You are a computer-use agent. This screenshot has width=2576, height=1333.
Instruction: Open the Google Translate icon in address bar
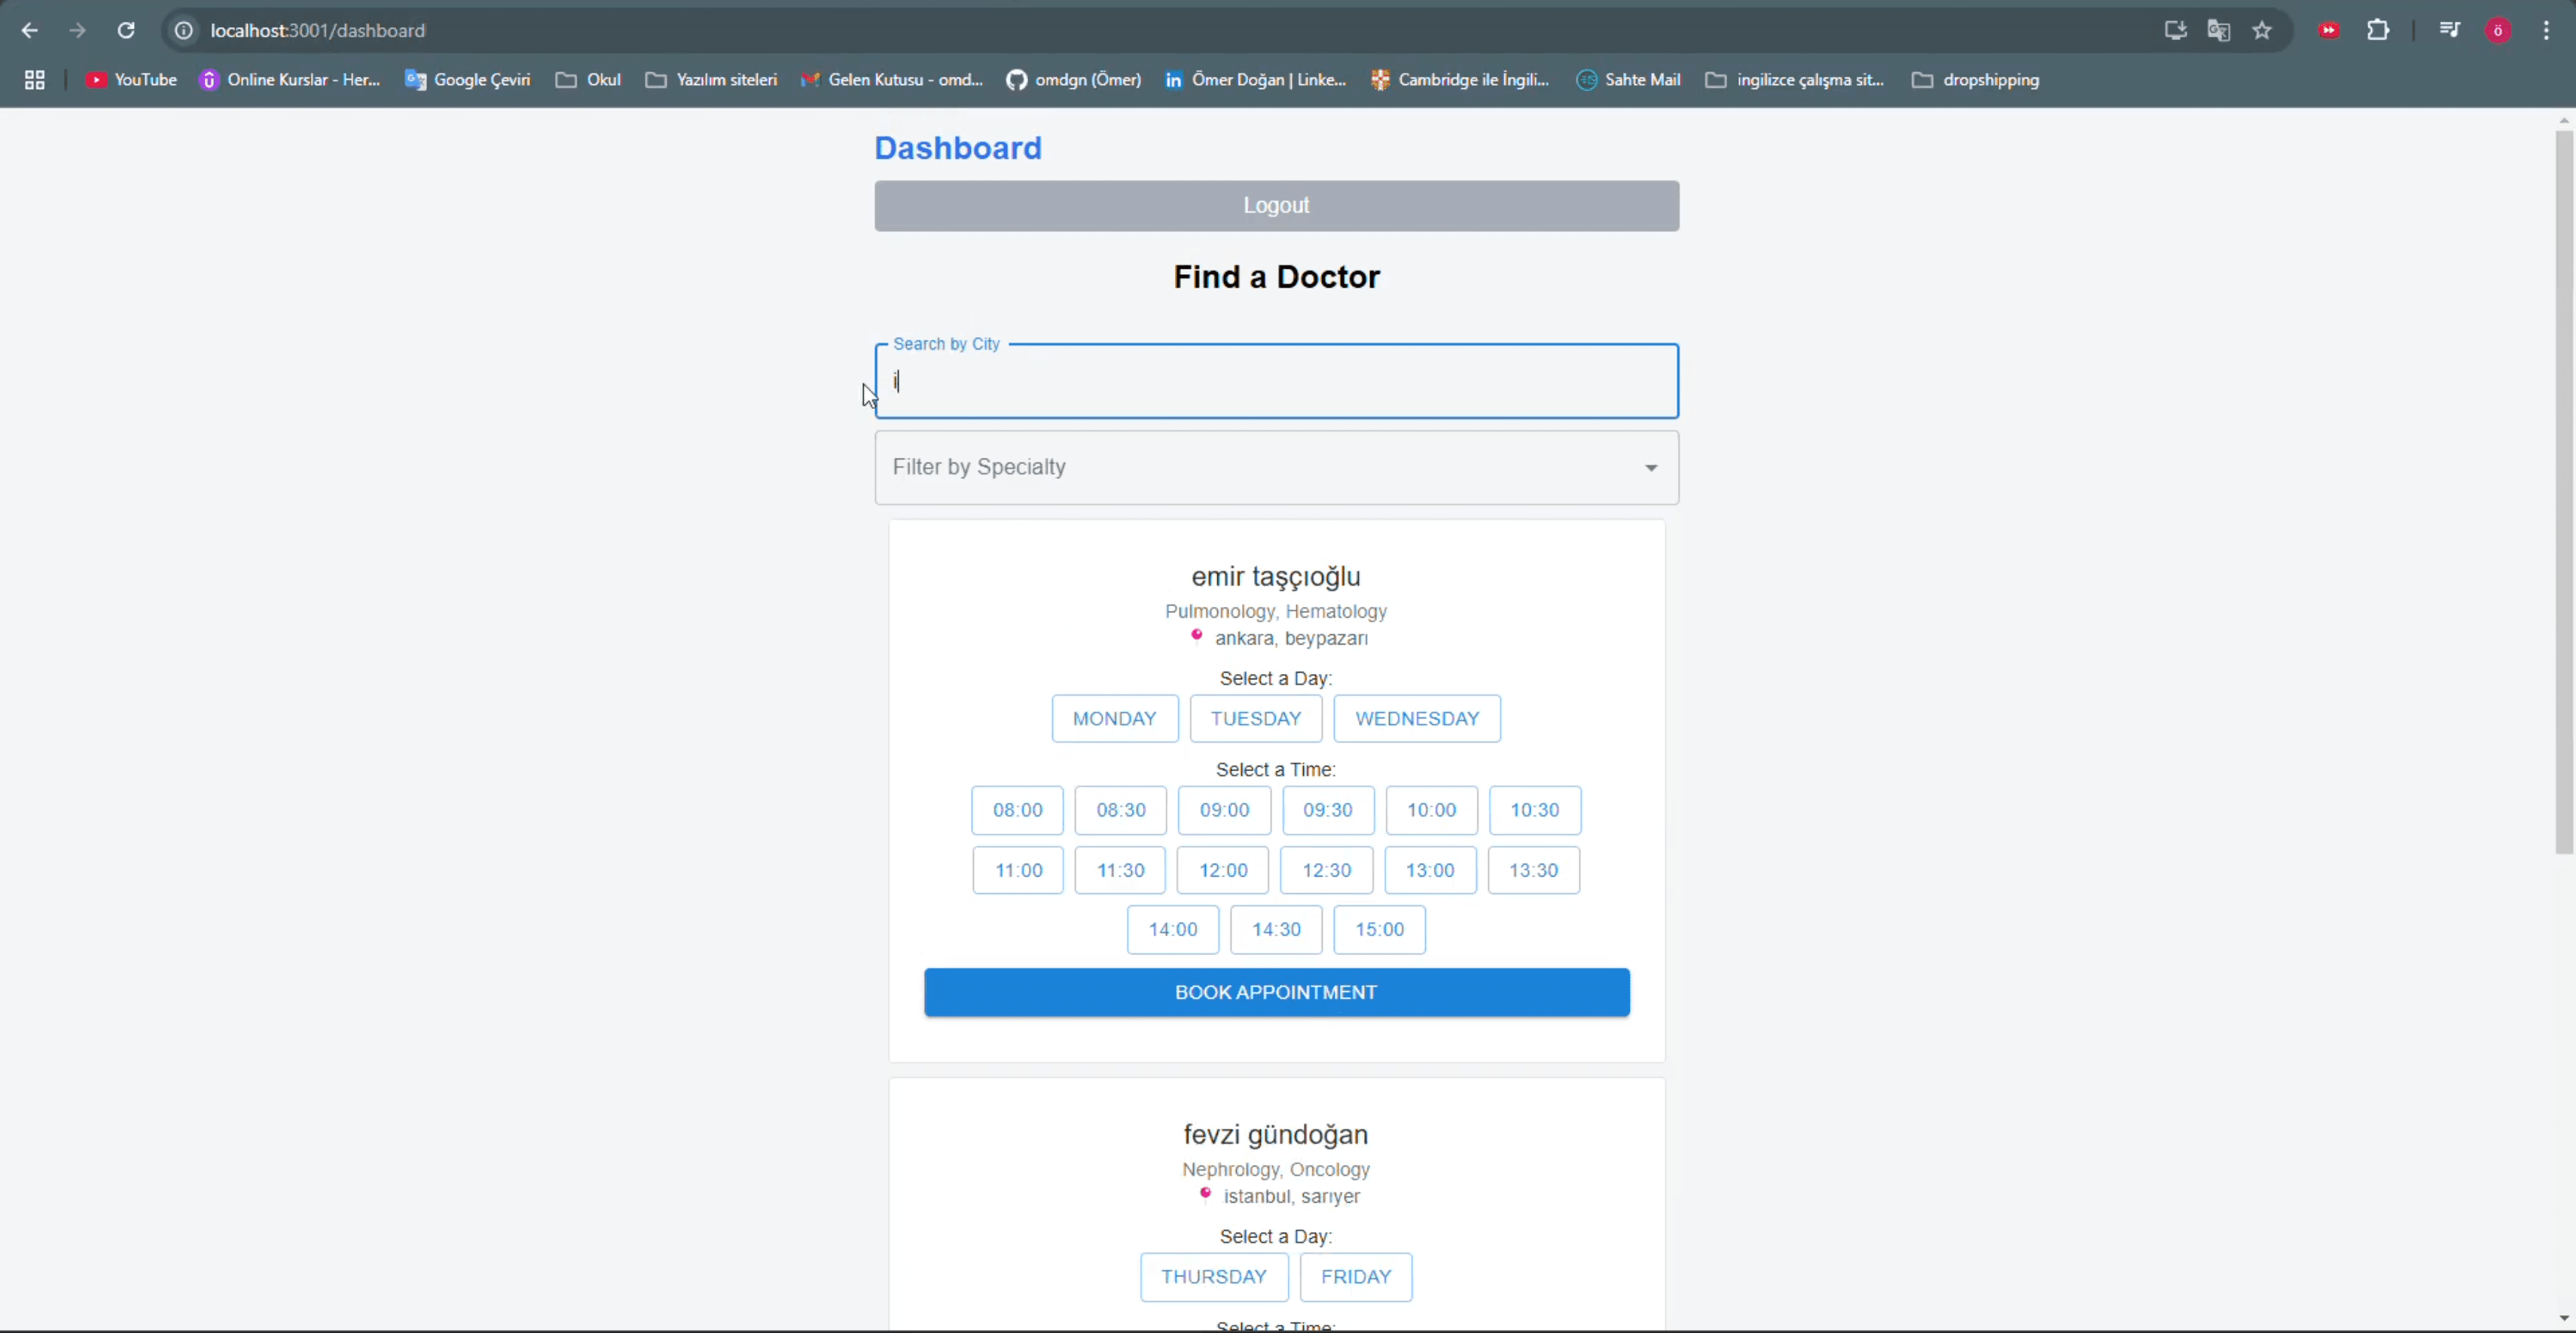2218,30
